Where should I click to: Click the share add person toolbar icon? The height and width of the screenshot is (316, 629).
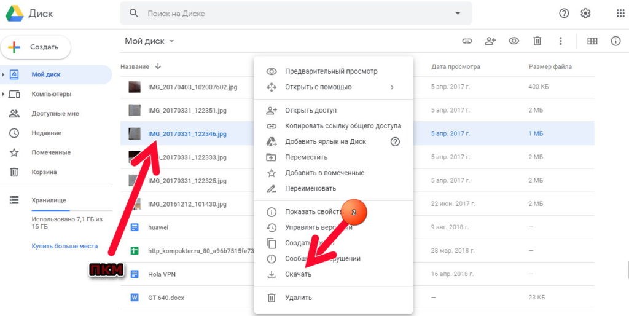coord(490,41)
